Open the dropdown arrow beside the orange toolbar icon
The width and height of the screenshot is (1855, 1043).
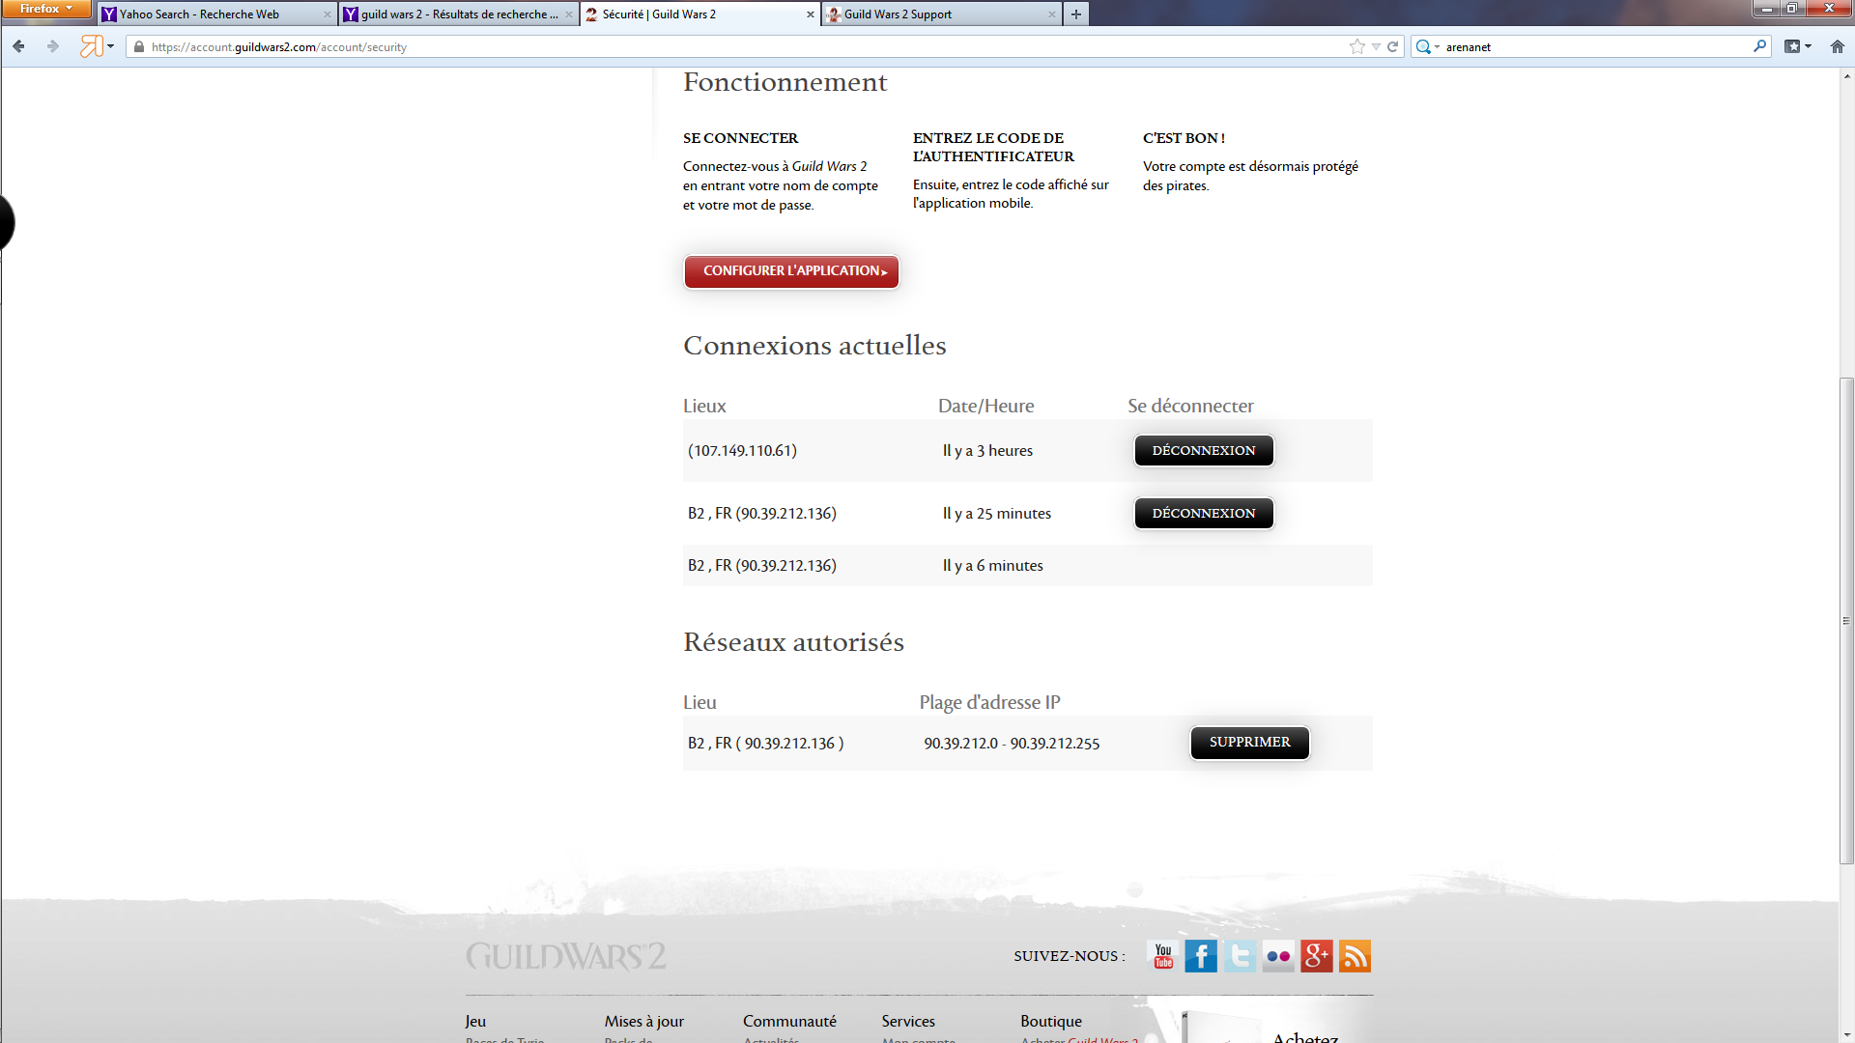click(x=110, y=46)
